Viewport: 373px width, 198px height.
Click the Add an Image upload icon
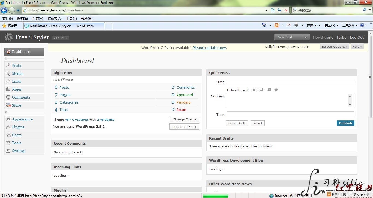point(254,90)
